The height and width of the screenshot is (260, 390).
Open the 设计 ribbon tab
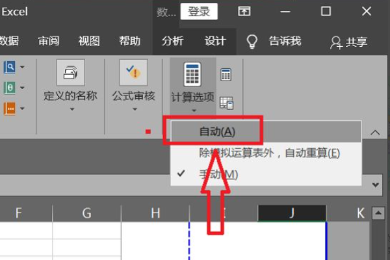point(215,41)
